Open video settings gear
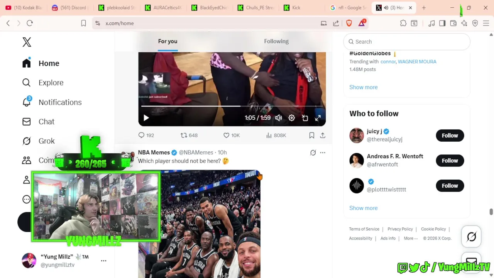Screen dimensions: 494x278 tap(292, 118)
